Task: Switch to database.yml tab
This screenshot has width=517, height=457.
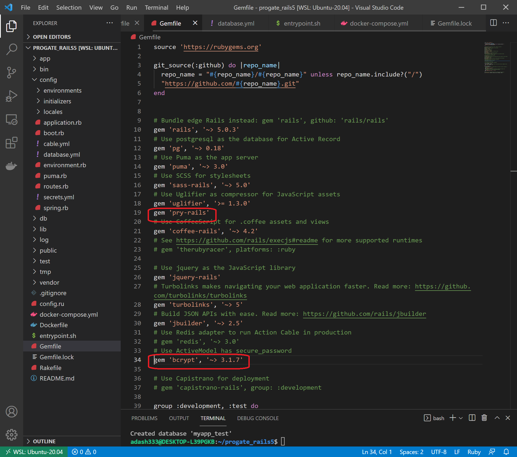Action: (x=236, y=23)
